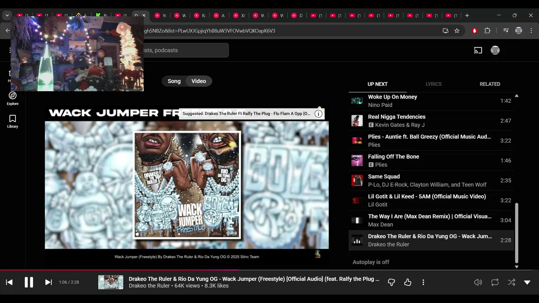Click the Woke Up On Money thumbnail

357,101
